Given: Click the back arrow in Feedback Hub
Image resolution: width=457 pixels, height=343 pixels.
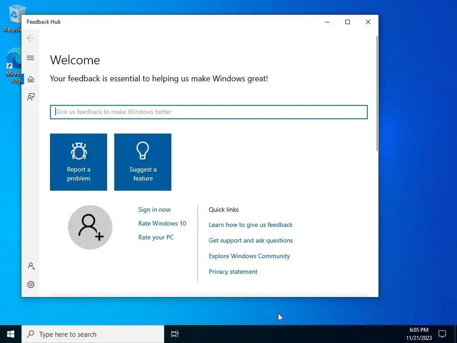Looking at the screenshot, I should click(30, 38).
